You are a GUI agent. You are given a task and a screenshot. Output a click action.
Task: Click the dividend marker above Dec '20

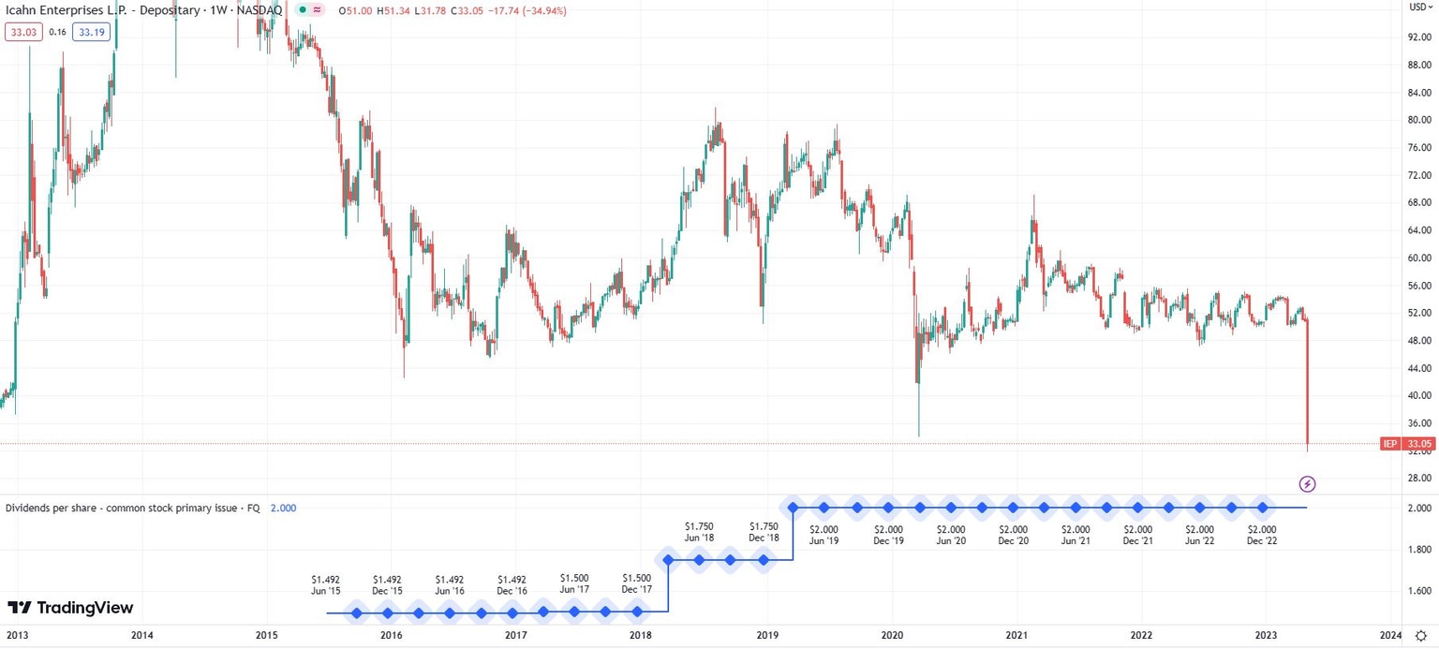tap(1013, 508)
